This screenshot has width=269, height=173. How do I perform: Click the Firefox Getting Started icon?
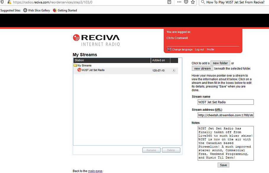tap(55, 10)
